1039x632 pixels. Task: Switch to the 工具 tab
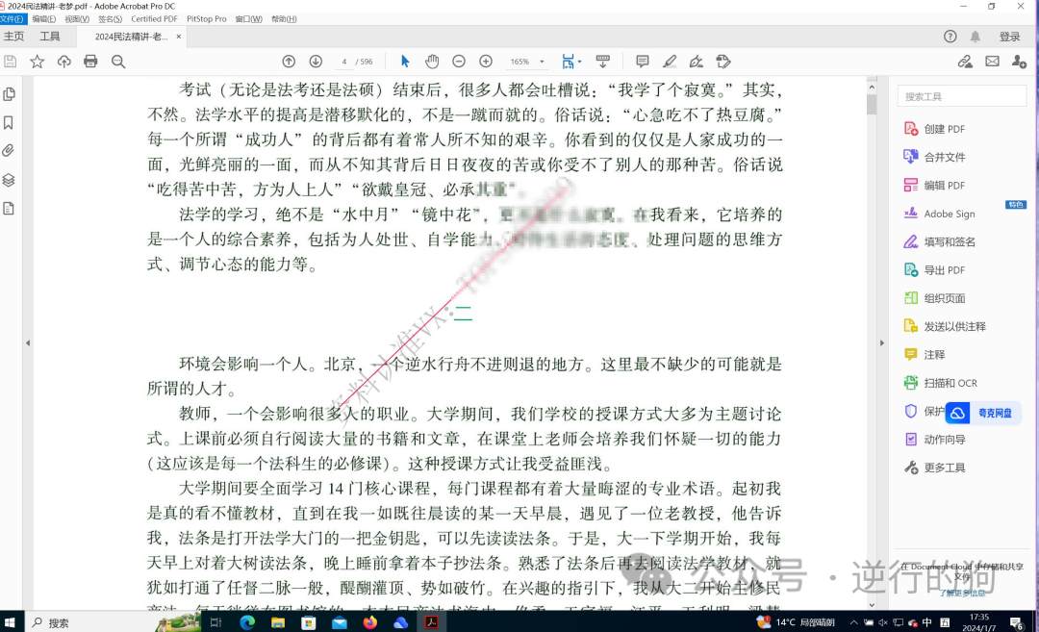[x=50, y=37]
